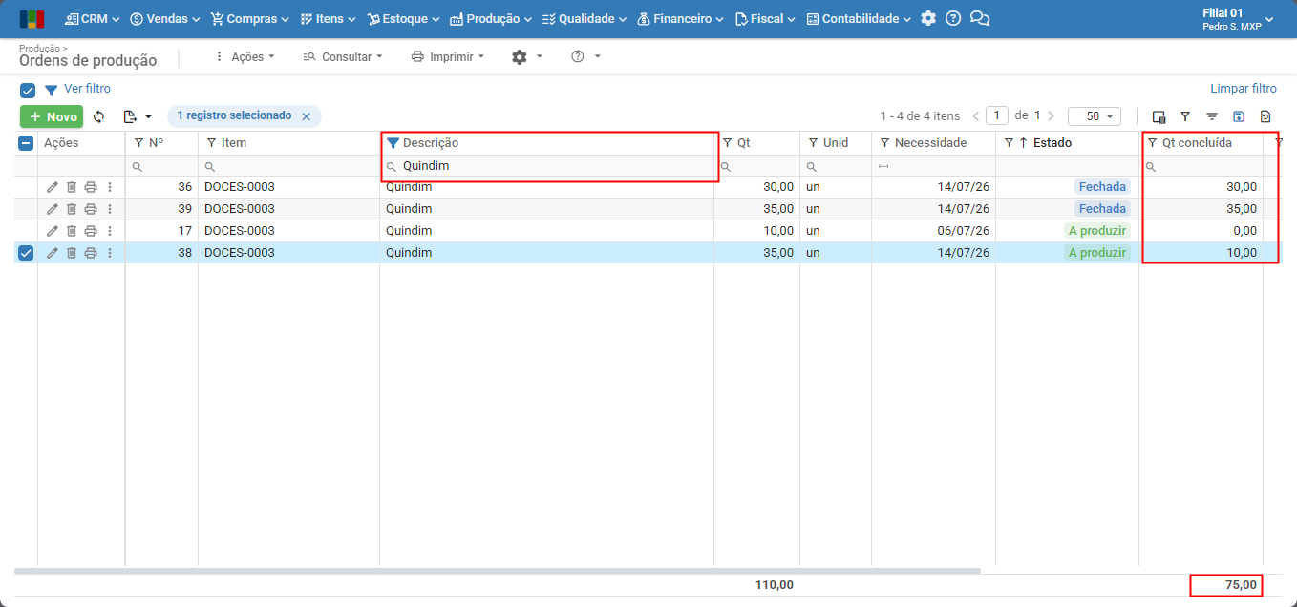Click the horizontal scrollbar under the grid
This screenshot has width=1297, height=607.
[498, 571]
